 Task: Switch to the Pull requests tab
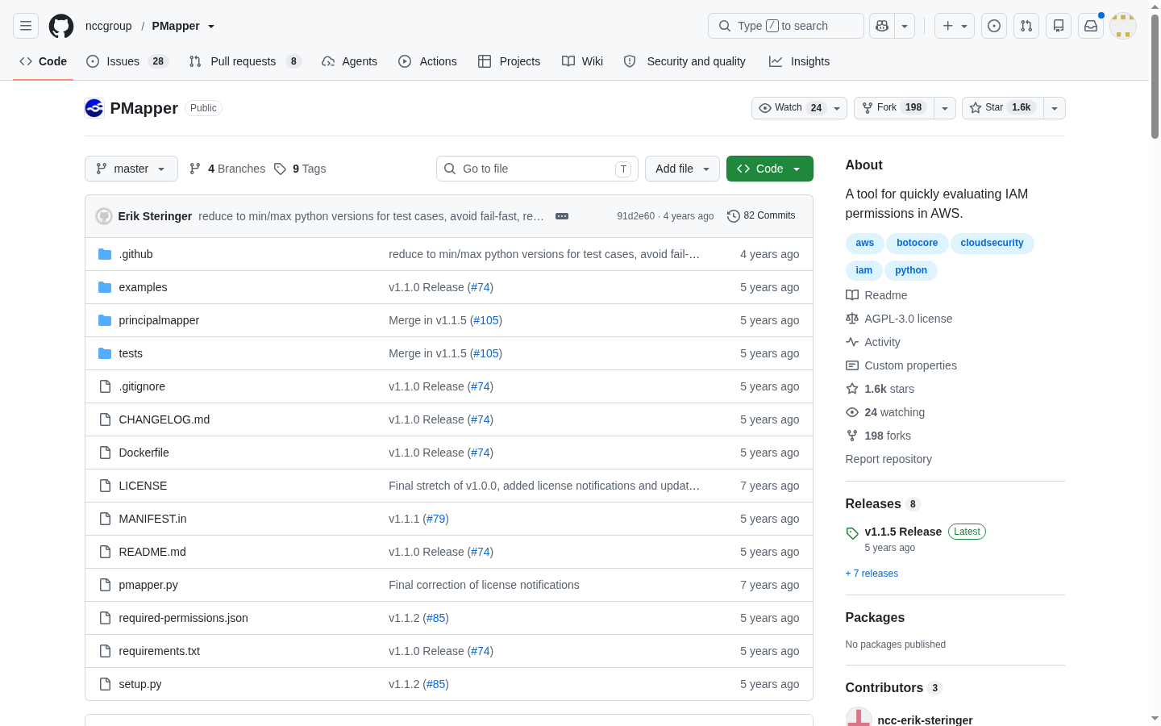pyautogui.click(x=245, y=61)
